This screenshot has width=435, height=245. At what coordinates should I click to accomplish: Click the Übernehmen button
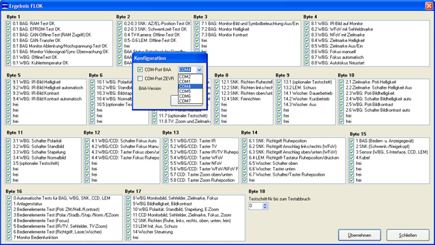[360, 235]
